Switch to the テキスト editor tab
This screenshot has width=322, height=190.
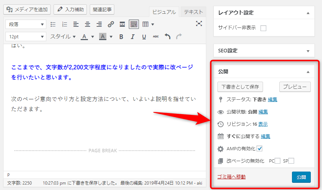(193, 12)
